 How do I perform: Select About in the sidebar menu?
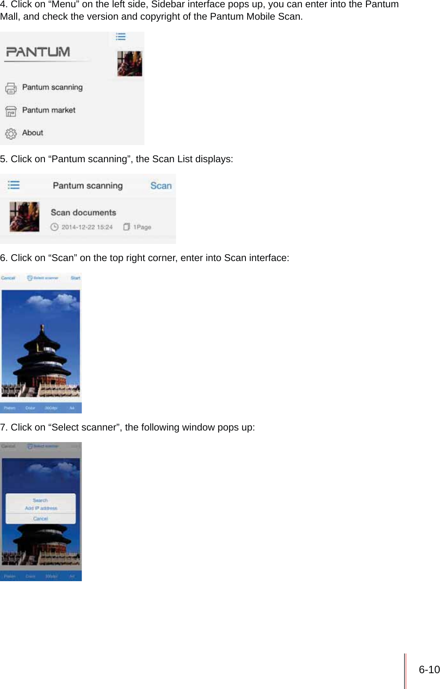coord(32,133)
